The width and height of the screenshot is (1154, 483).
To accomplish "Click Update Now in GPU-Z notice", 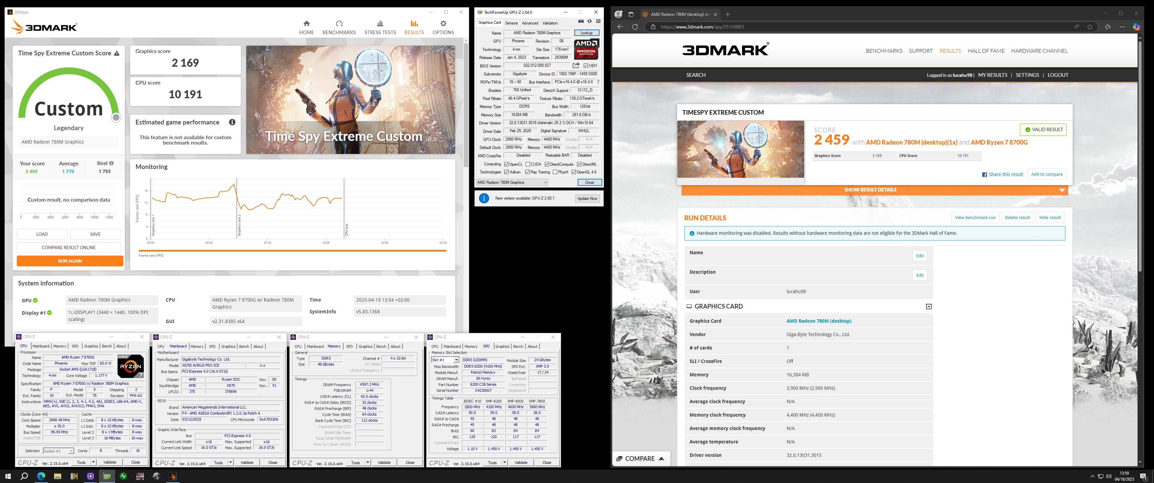I will coord(587,199).
